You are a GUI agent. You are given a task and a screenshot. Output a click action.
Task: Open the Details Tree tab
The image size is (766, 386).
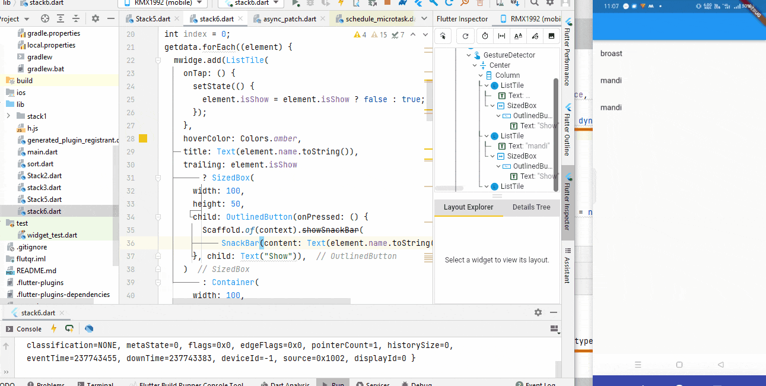(531, 207)
